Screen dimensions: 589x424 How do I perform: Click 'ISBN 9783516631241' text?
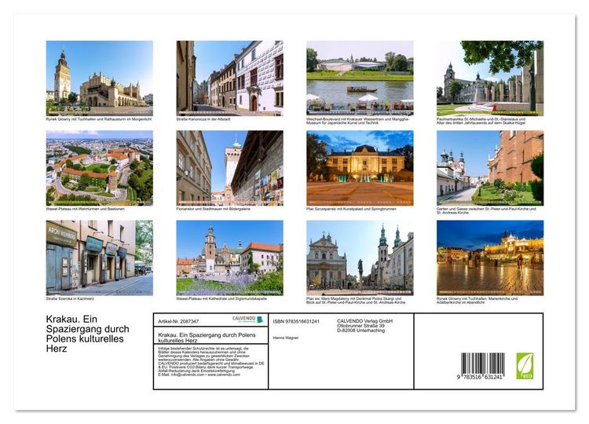tap(296, 321)
